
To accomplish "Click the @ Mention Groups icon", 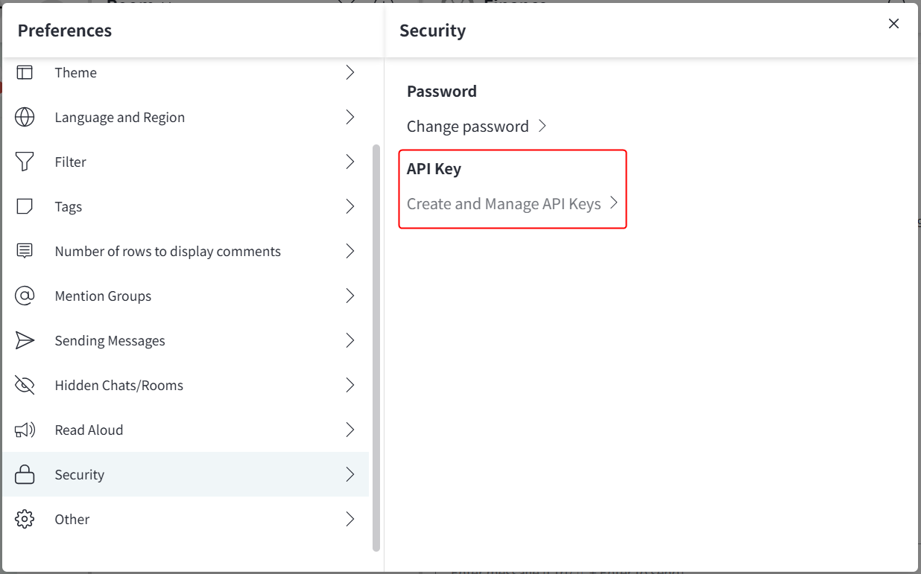I will 25,296.
